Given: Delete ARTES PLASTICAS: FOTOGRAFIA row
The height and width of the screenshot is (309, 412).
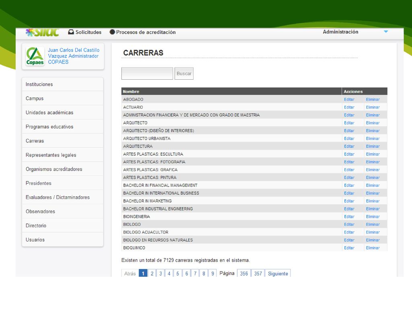Looking at the screenshot, I should pyautogui.click(x=373, y=162).
